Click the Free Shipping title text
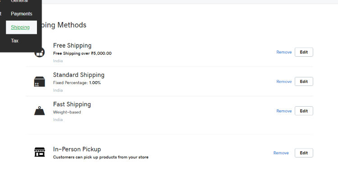Image resolution: width=338 pixels, height=180 pixels. [x=72, y=45]
